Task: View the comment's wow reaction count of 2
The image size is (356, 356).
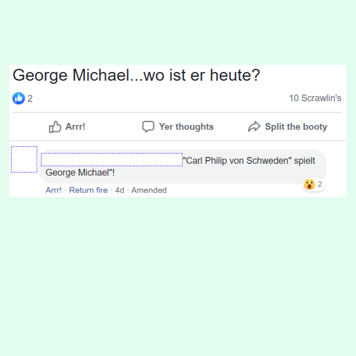Action: point(320,184)
